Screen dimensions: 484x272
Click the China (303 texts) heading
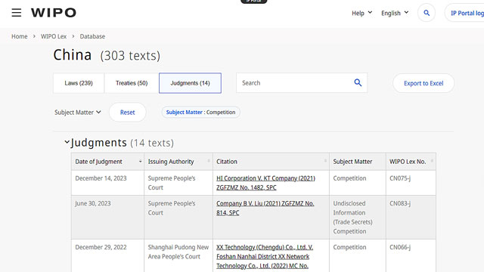[x=107, y=55]
